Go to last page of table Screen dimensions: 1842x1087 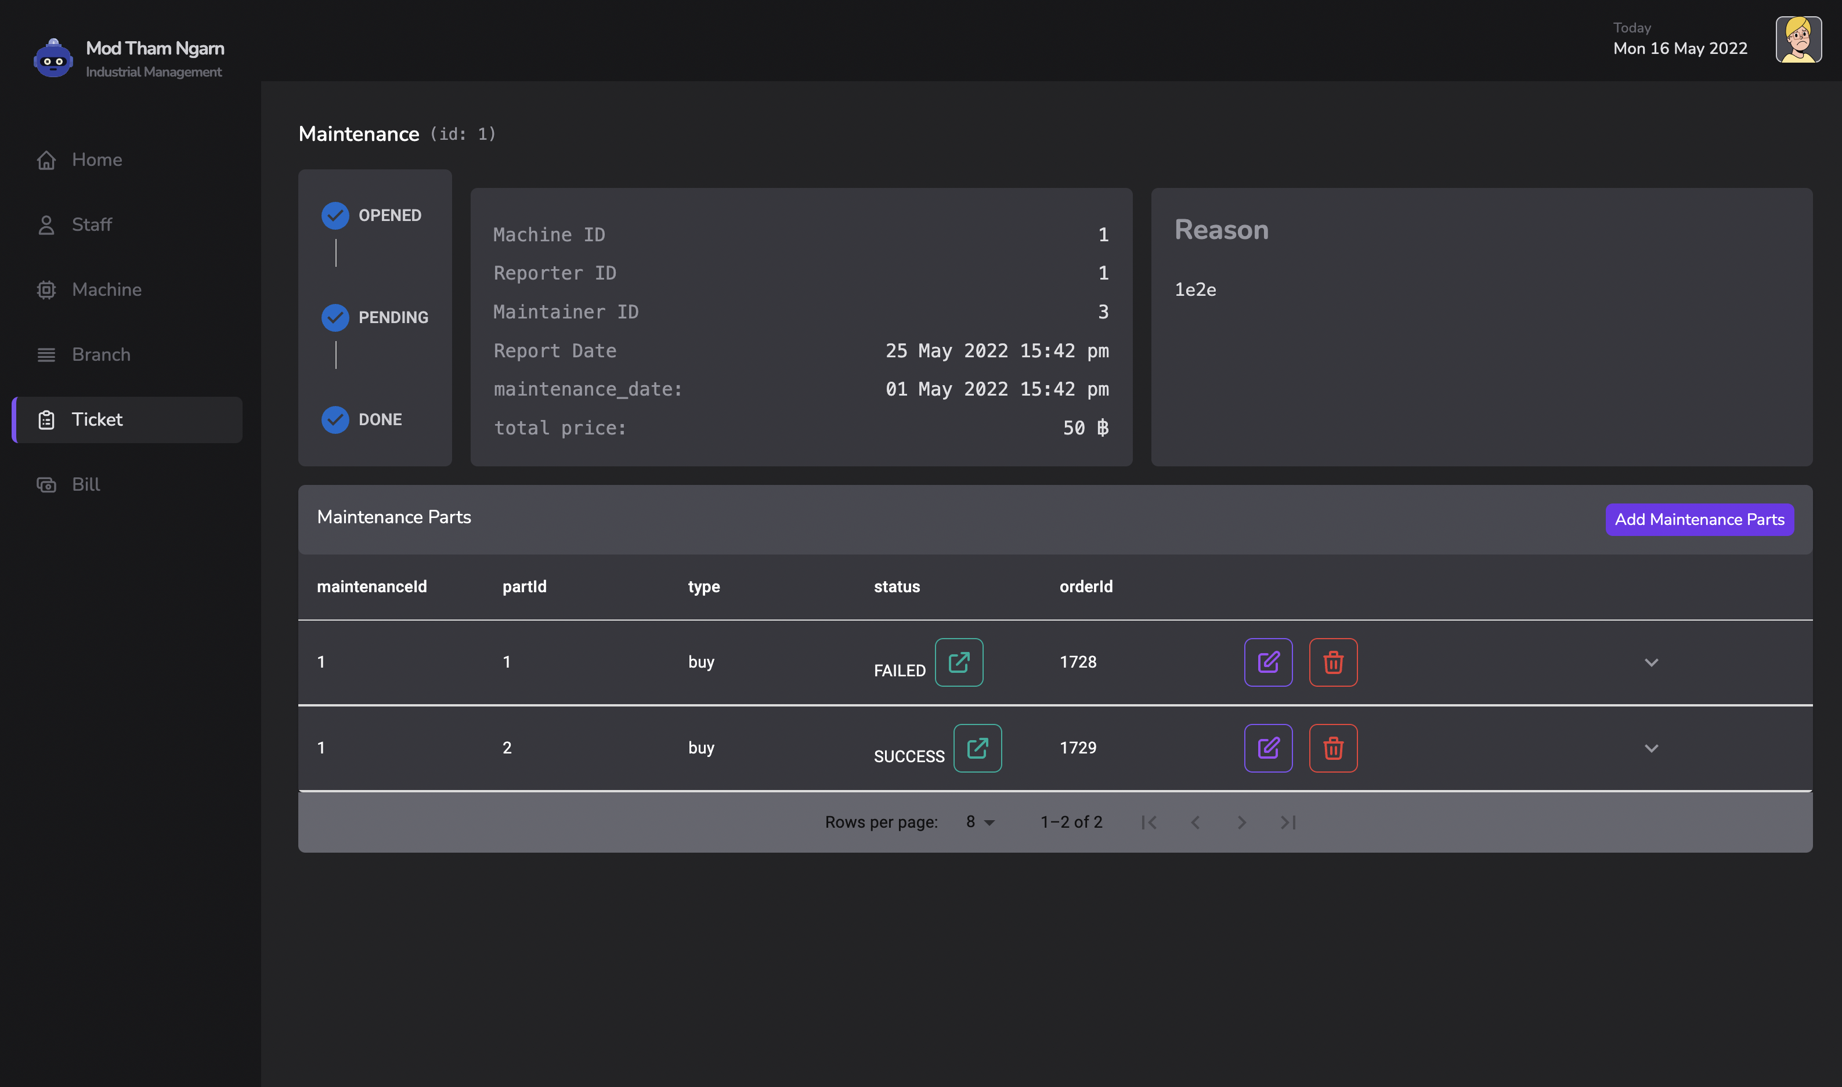[1288, 823]
